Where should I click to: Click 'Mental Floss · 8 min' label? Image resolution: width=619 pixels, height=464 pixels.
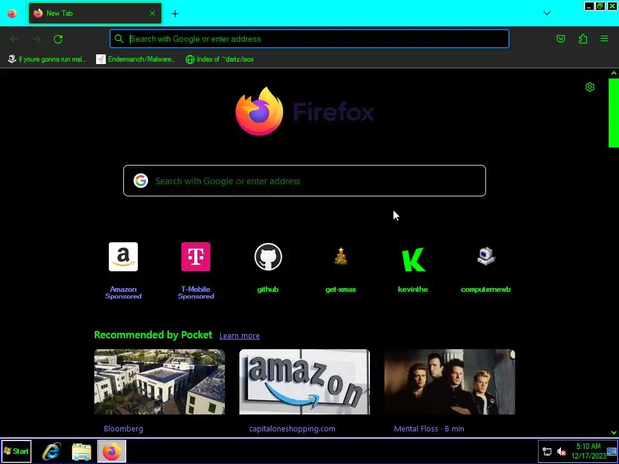pyautogui.click(x=429, y=428)
